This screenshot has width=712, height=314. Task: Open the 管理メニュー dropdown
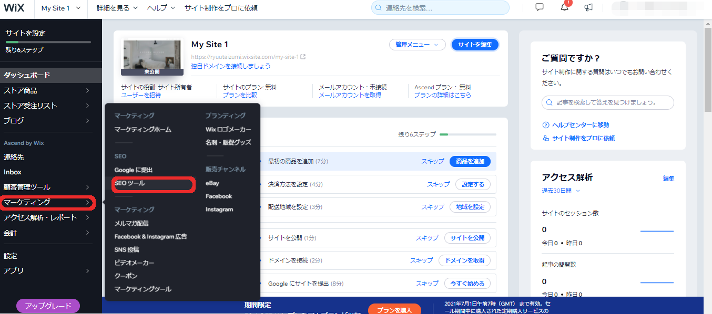pyautogui.click(x=417, y=45)
